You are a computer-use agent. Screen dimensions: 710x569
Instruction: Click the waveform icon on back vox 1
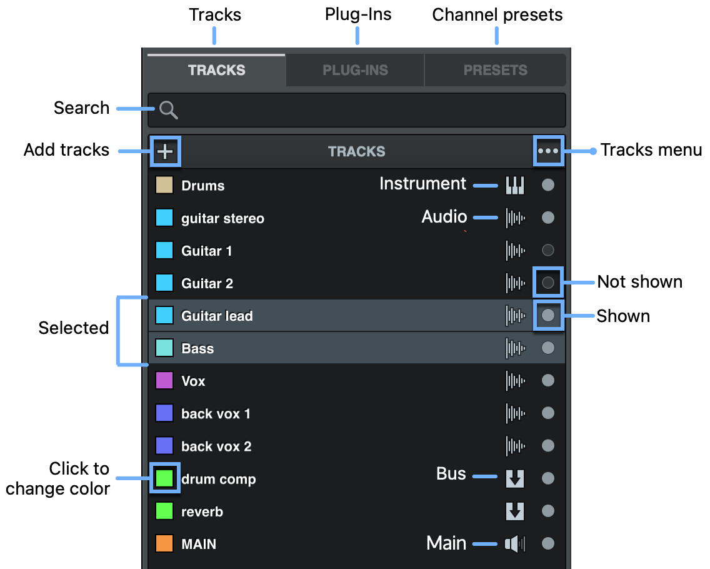tap(514, 413)
